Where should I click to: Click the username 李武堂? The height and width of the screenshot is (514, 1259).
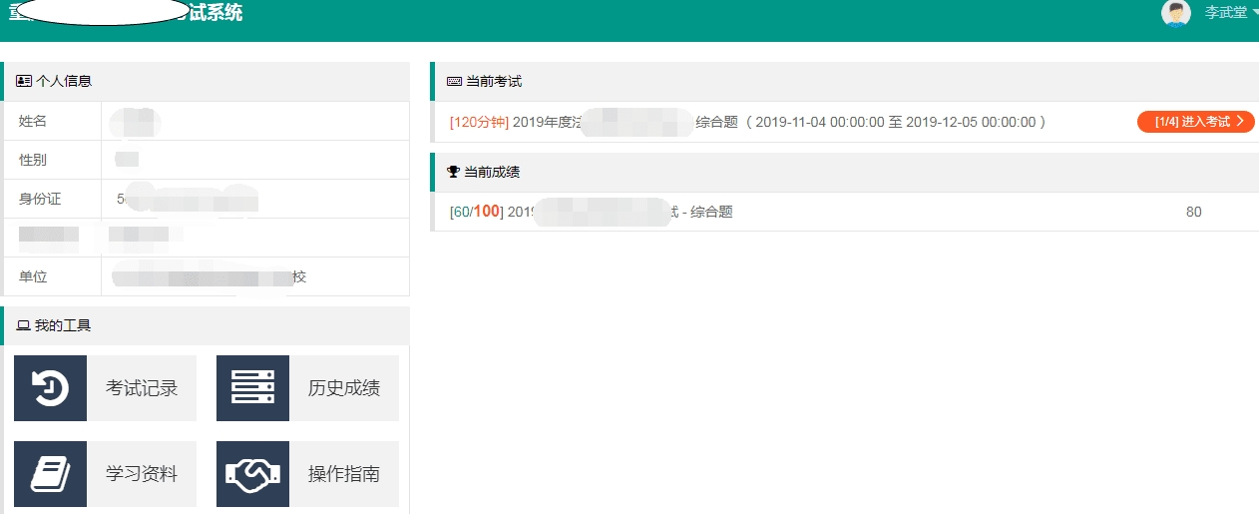coord(1226,13)
